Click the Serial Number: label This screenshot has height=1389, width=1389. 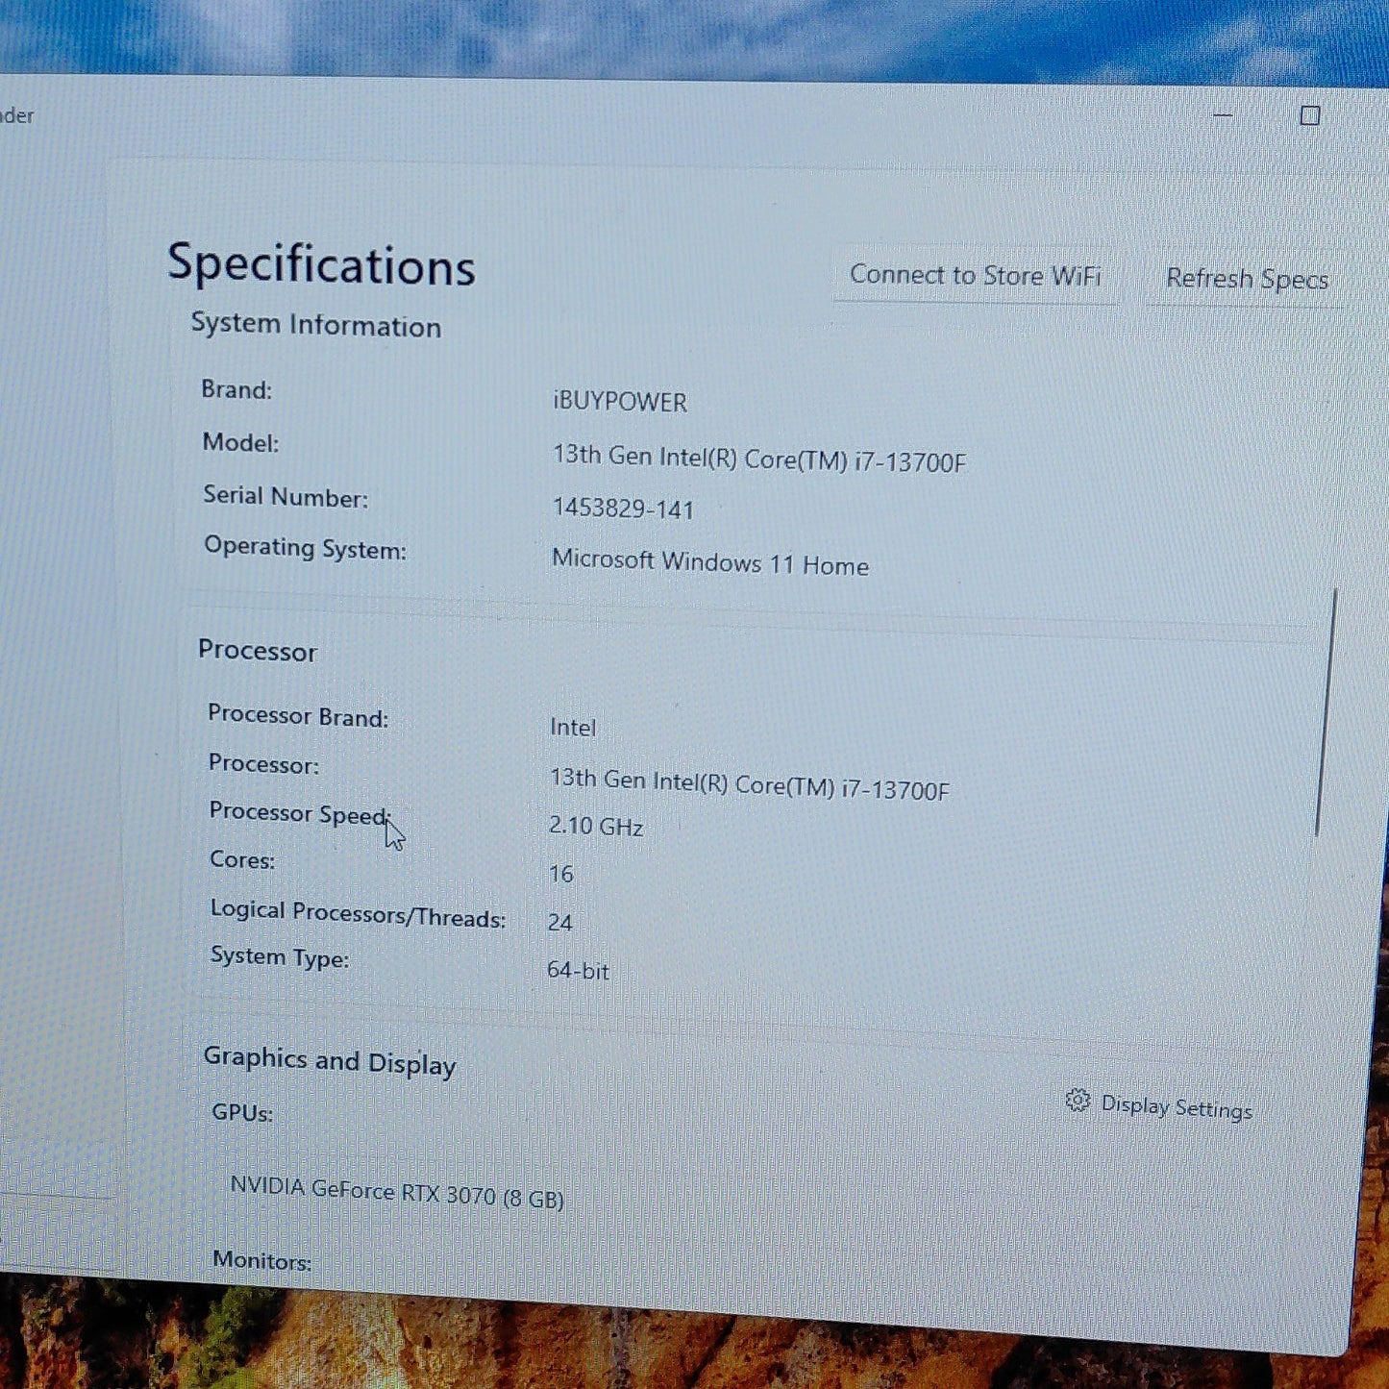285,496
